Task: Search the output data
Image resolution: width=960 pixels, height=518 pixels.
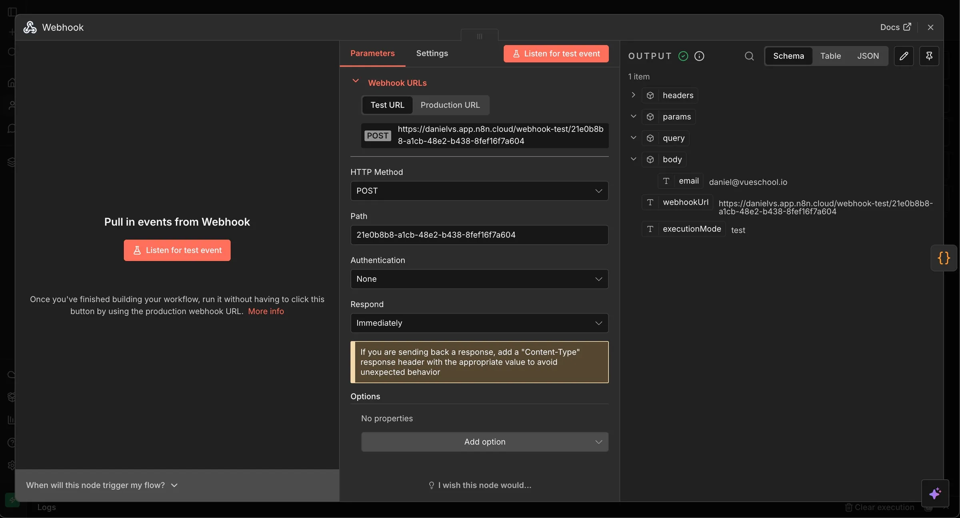Action: [x=749, y=56]
